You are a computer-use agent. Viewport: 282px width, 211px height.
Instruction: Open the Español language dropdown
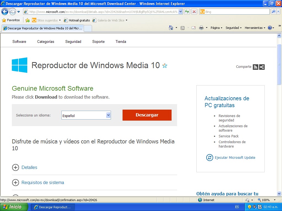coord(108,115)
